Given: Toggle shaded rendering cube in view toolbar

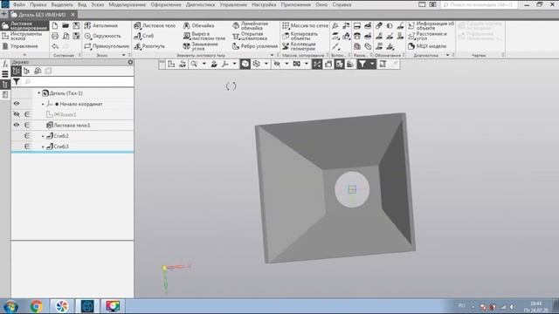Looking at the screenshot, I should pos(245,64).
